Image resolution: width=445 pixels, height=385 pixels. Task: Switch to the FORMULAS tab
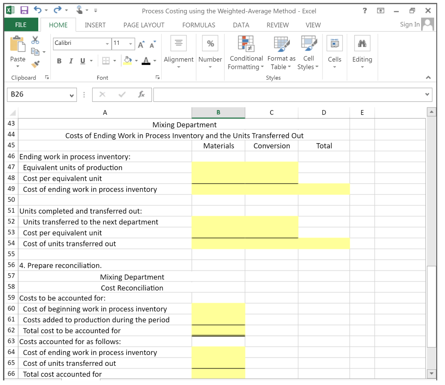click(x=199, y=25)
